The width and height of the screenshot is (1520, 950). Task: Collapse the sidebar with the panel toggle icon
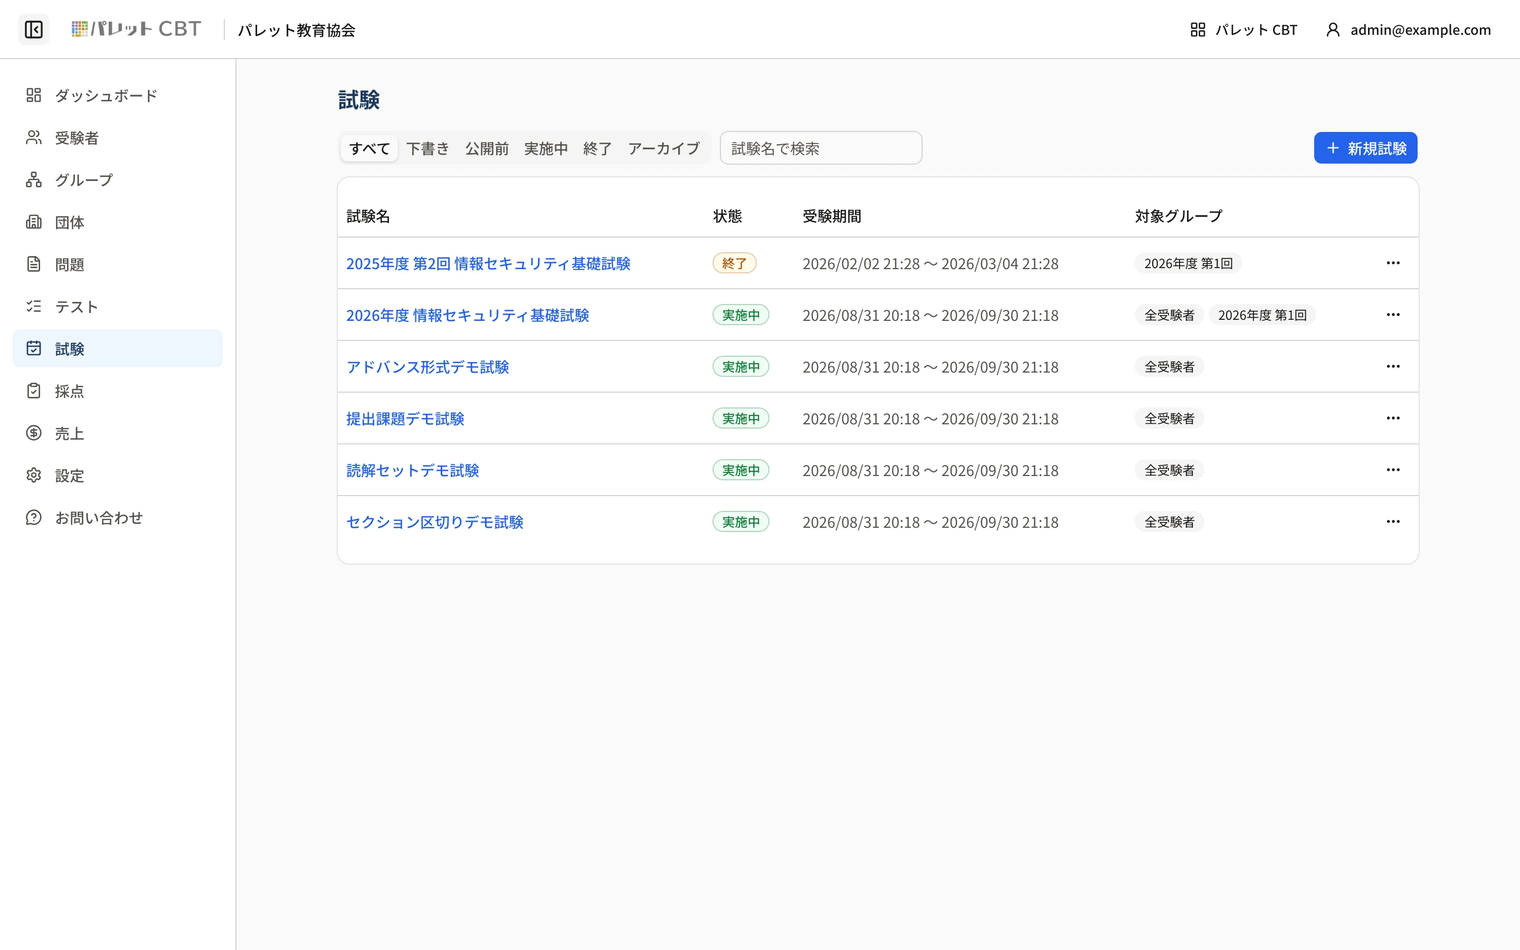point(34,30)
